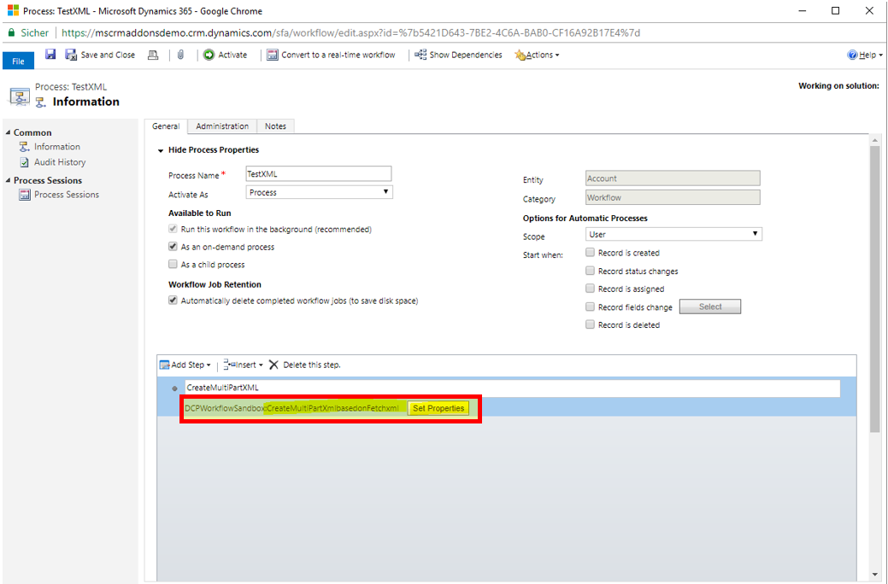Open Audit History in left navigation
This screenshot has width=888, height=584.
(59, 162)
